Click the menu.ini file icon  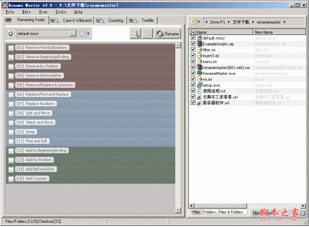click(200, 61)
